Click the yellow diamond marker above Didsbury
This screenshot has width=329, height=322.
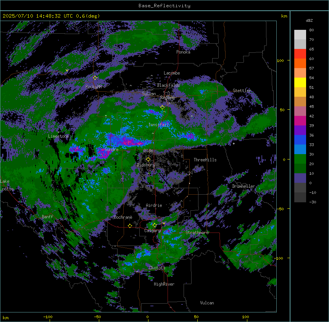[148, 159]
